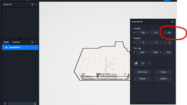This screenshot has width=187, height=105.
Task: Toggle the Size aspect lock
Action: (x=140, y=48)
